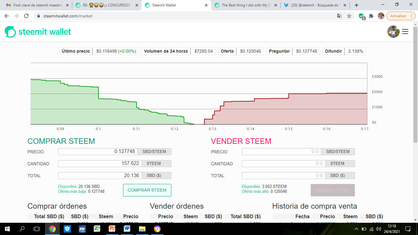418x235 pixels.
Task: Open the Steemit Wallet hamburger menu
Action: [x=405, y=32]
